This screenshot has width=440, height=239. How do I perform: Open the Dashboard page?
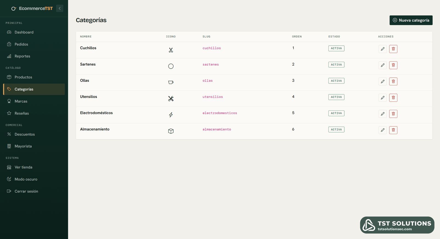pos(34,32)
